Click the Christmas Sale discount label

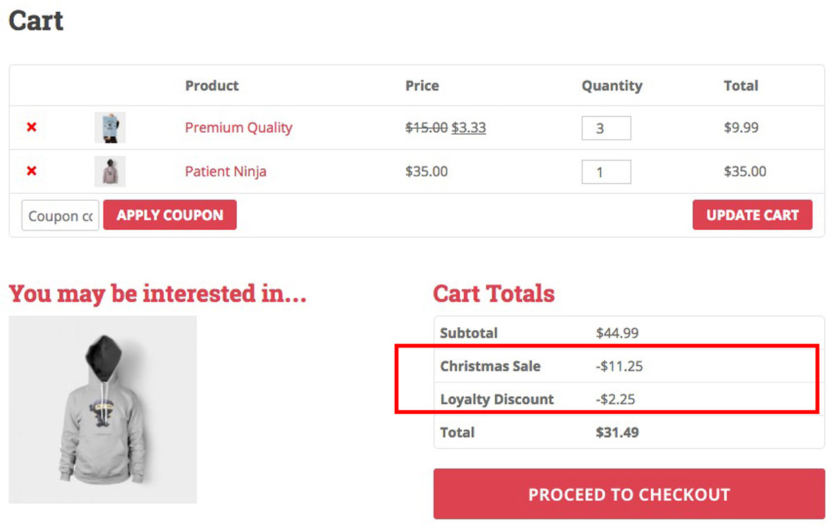[x=490, y=366]
